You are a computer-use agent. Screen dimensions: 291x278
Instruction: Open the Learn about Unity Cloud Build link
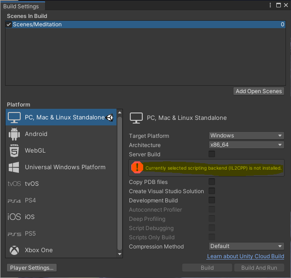(245, 256)
